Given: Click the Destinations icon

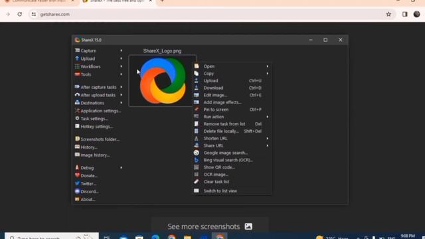Looking at the screenshot, I should (77, 102).
